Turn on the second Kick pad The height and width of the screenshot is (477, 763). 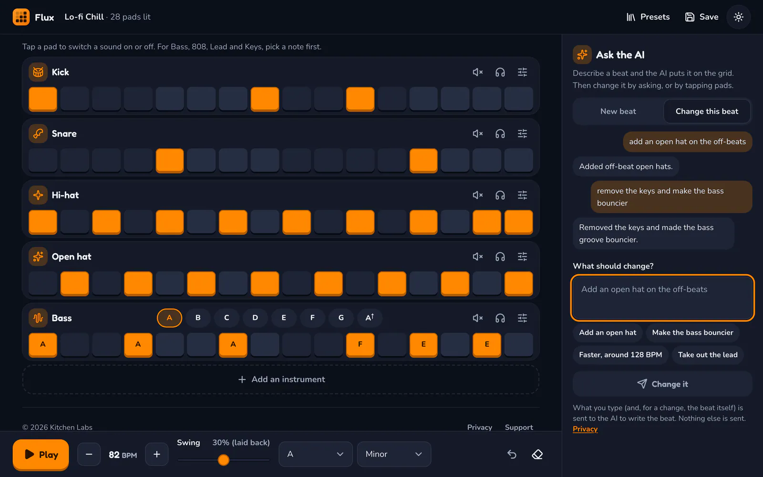click(x=74, y=99)
